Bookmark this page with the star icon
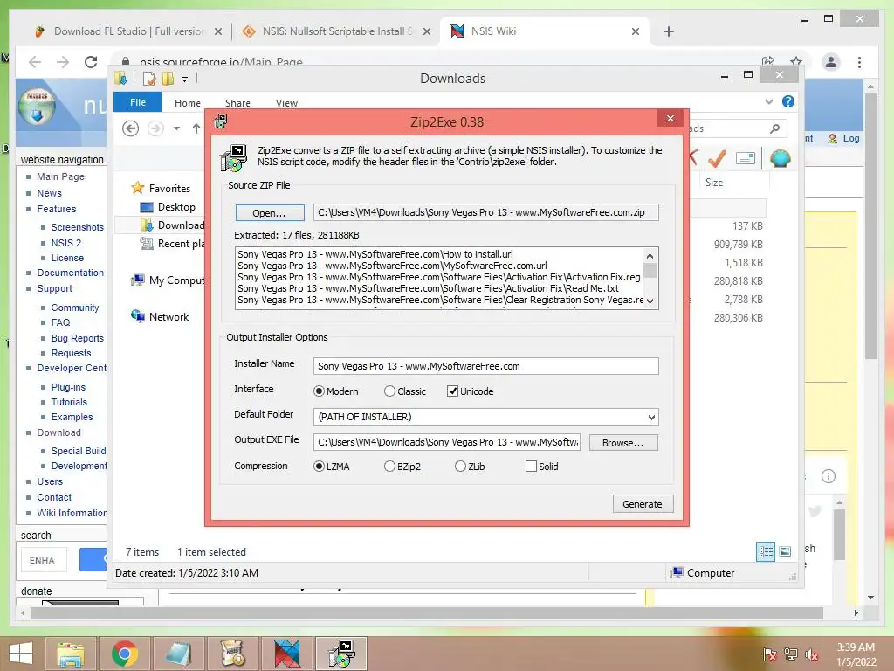Viewport: 894px width, 671px height. point(796,61)
